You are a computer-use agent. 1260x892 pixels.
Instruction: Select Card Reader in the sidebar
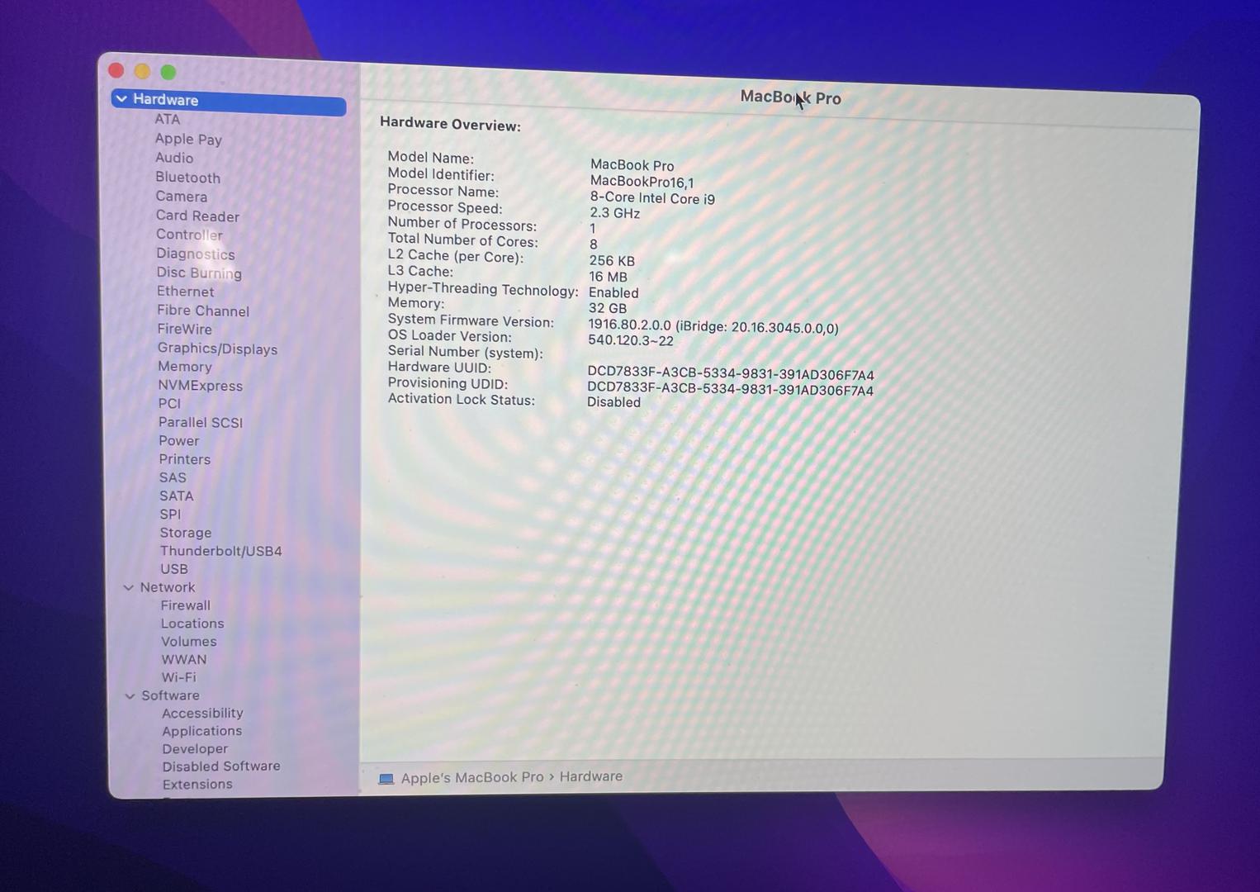[x=197, y=216]
